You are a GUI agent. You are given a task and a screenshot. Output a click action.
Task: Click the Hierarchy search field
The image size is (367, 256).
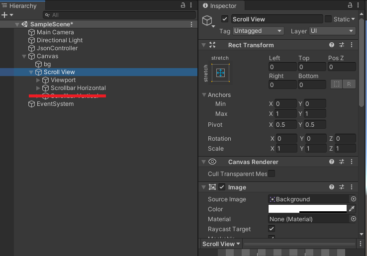click(119, 15)
